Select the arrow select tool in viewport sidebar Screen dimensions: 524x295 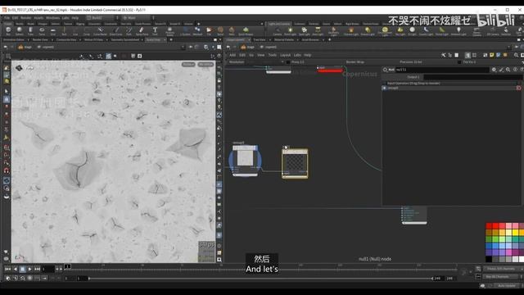coord(7,91)
